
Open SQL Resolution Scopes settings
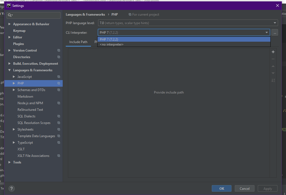coord(34,123)
